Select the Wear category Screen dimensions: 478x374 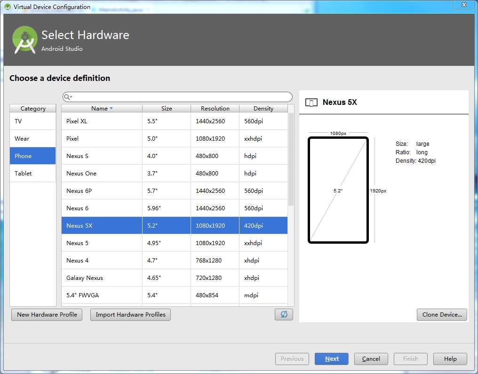[32, 138]
